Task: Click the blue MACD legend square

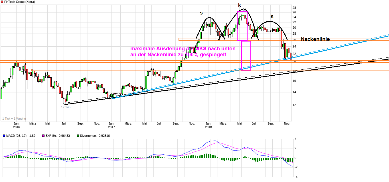Action: (2, 136)
